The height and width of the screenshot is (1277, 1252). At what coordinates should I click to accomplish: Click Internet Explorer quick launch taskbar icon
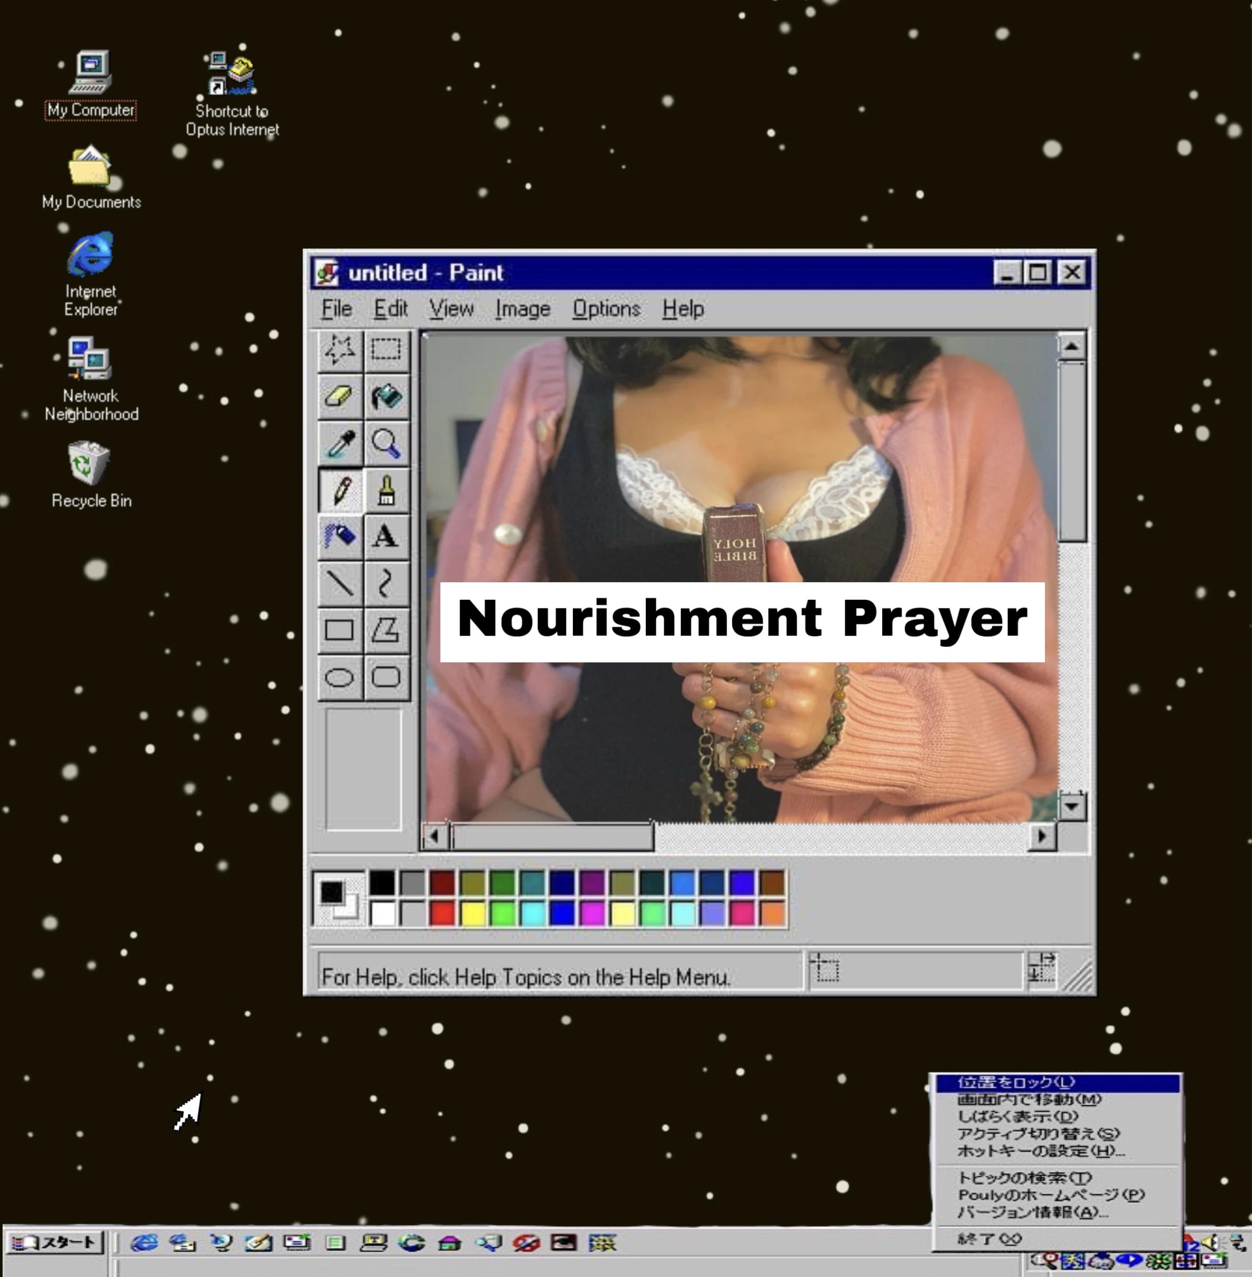point(144,1242)
